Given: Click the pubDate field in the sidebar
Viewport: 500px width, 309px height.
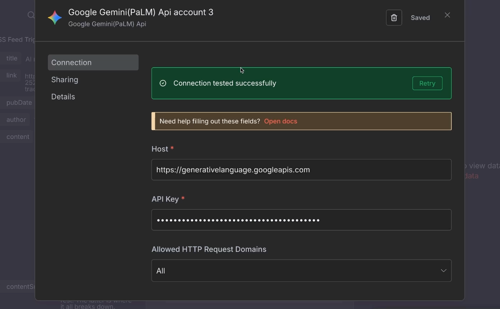Looking at the screenshot, I should pyautogui.click(x=19, y=102).
